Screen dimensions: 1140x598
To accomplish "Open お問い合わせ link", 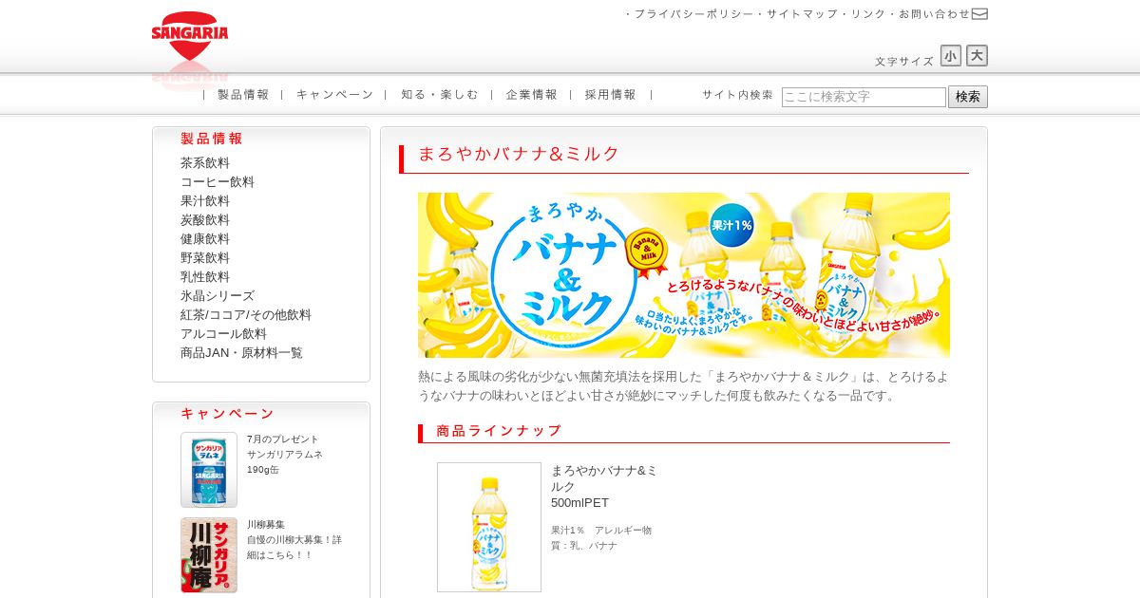I will tap(934, 14).
